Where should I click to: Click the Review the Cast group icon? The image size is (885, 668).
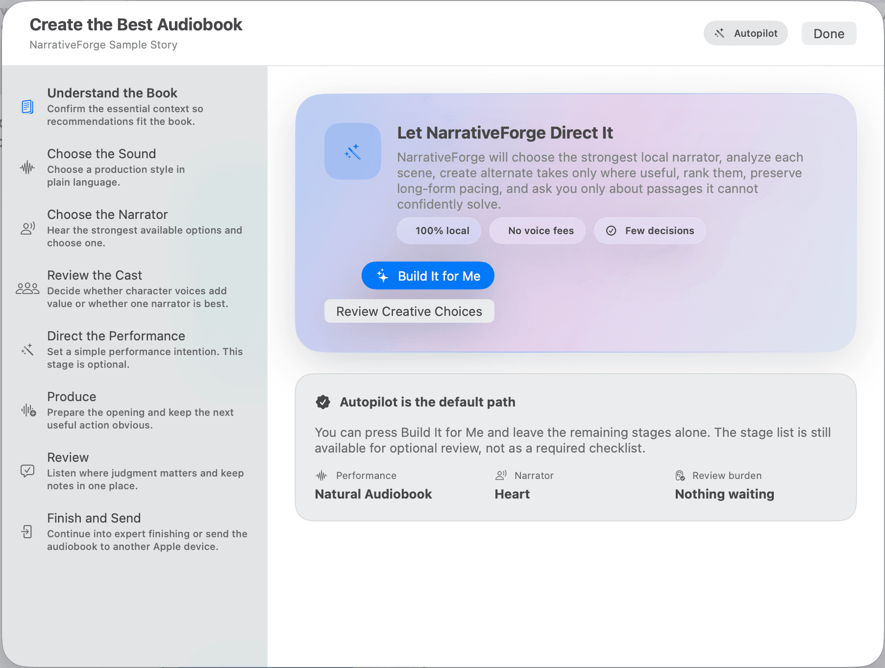[x=27, y=288]
